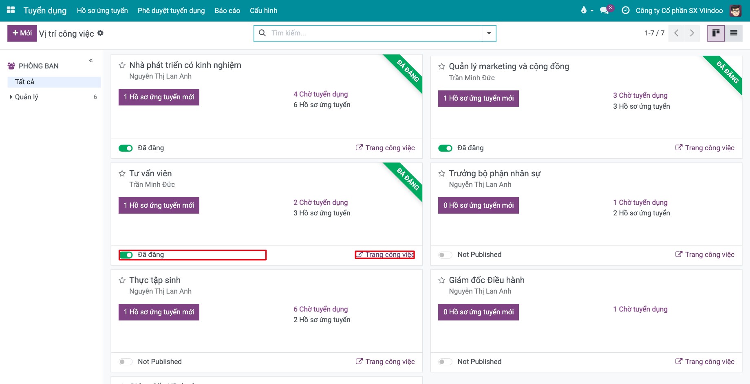Open the activities clock icon
Viewport: 750px width, 384px height.
(625, 10)
